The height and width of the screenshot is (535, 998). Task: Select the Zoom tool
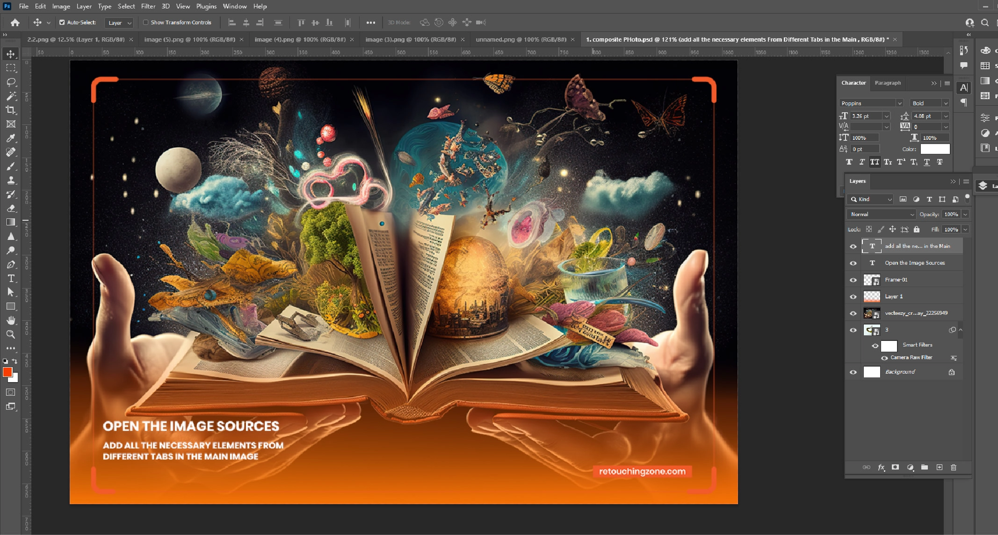[x=11, y=334]
